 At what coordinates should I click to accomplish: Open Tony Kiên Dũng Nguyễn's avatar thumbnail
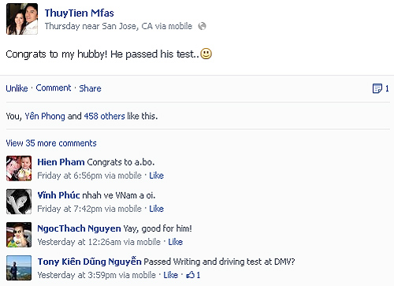(x=19, y=268)
